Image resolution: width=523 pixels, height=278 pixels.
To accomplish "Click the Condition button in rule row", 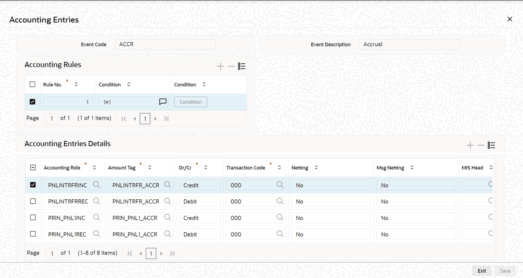I will click(191, 102).
